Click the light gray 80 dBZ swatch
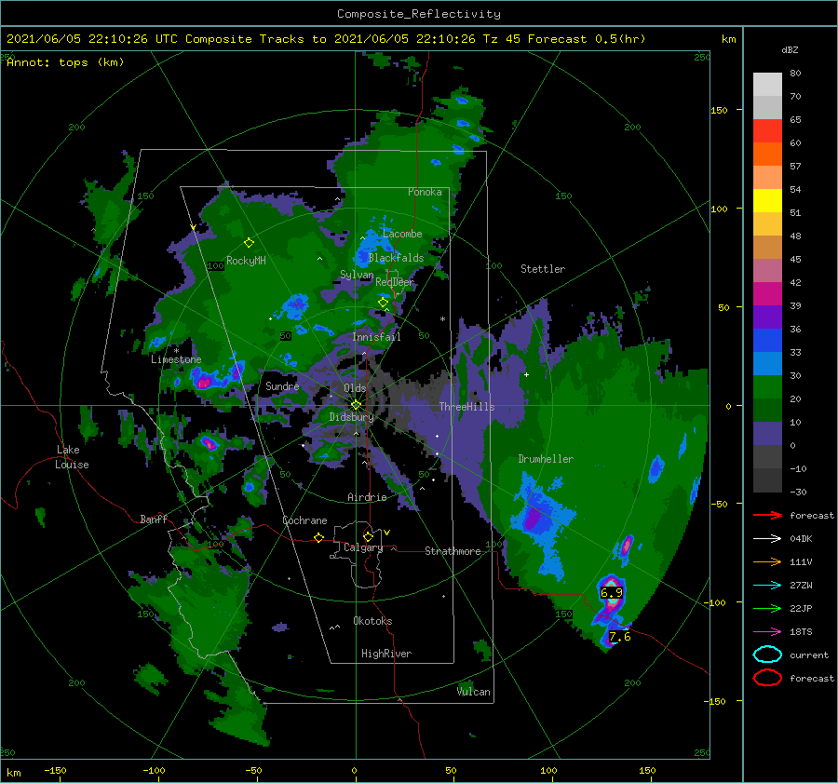 click(767, 84)
